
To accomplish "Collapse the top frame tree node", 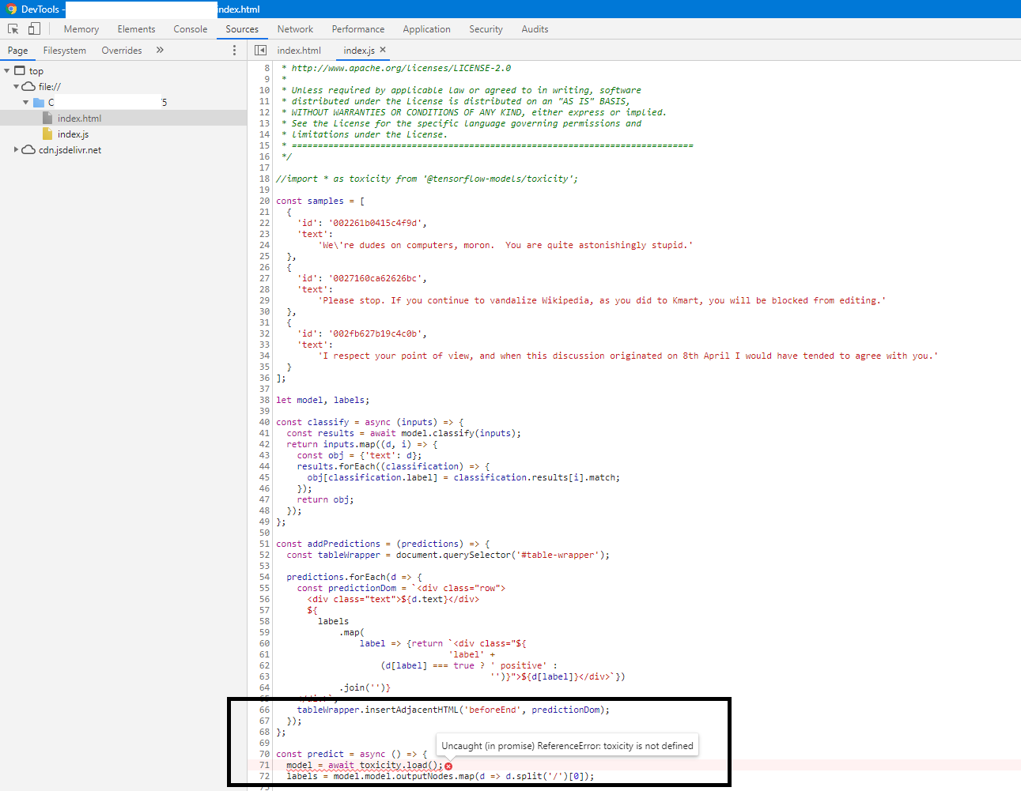I will pos(7,70).
